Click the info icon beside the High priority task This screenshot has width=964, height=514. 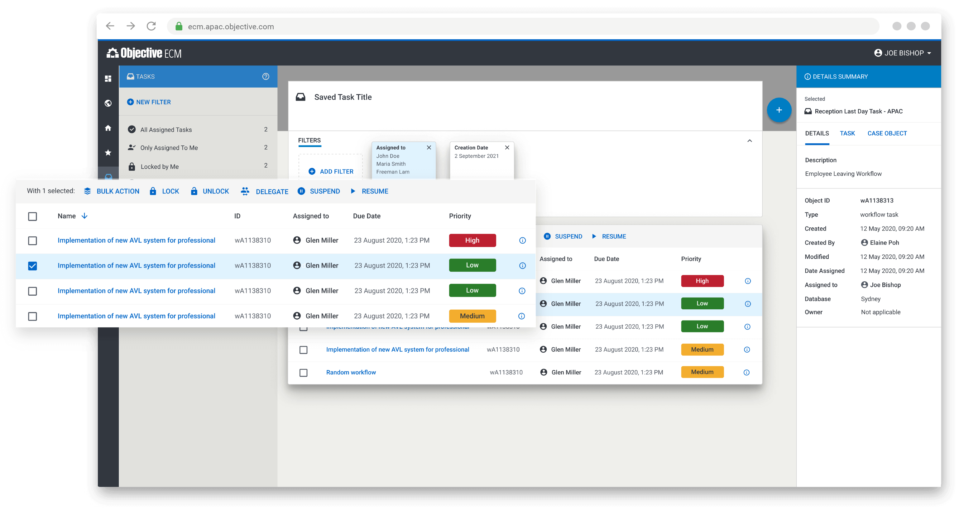click(x=522, y=240)
